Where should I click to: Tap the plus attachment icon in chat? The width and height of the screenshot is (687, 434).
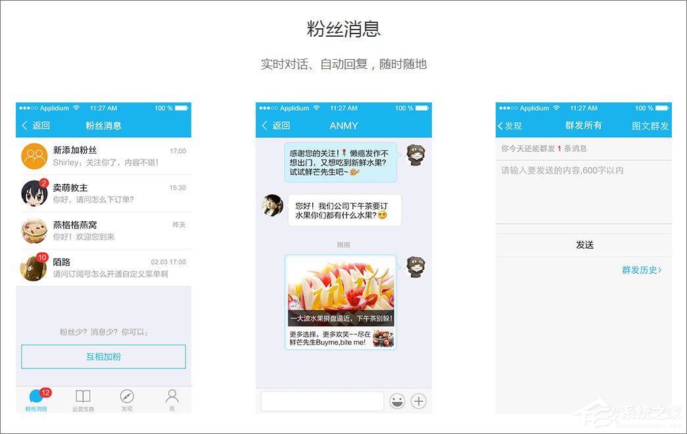click(x=419, y=401)
